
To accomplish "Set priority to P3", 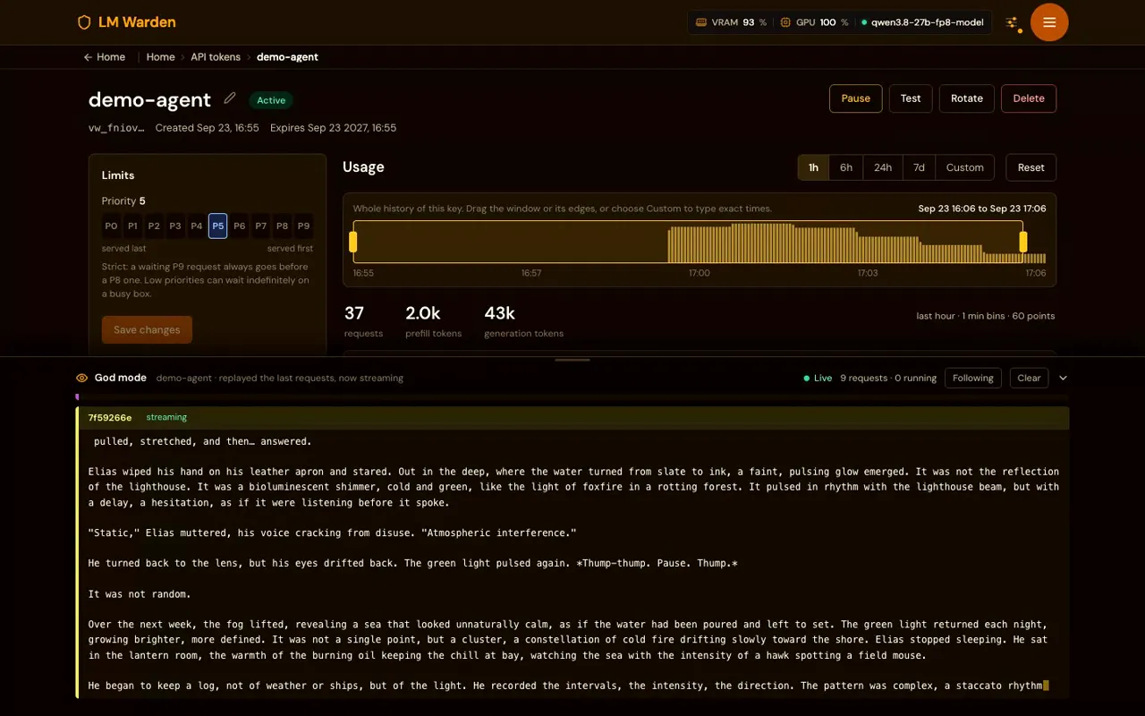I will 175,226.
